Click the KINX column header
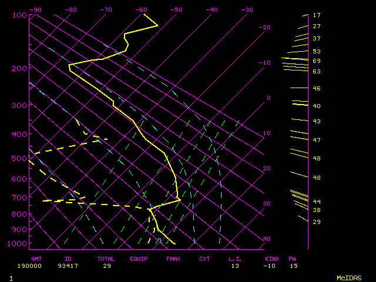This screenshot has height=282, width=376. click(x=271, y=258)
